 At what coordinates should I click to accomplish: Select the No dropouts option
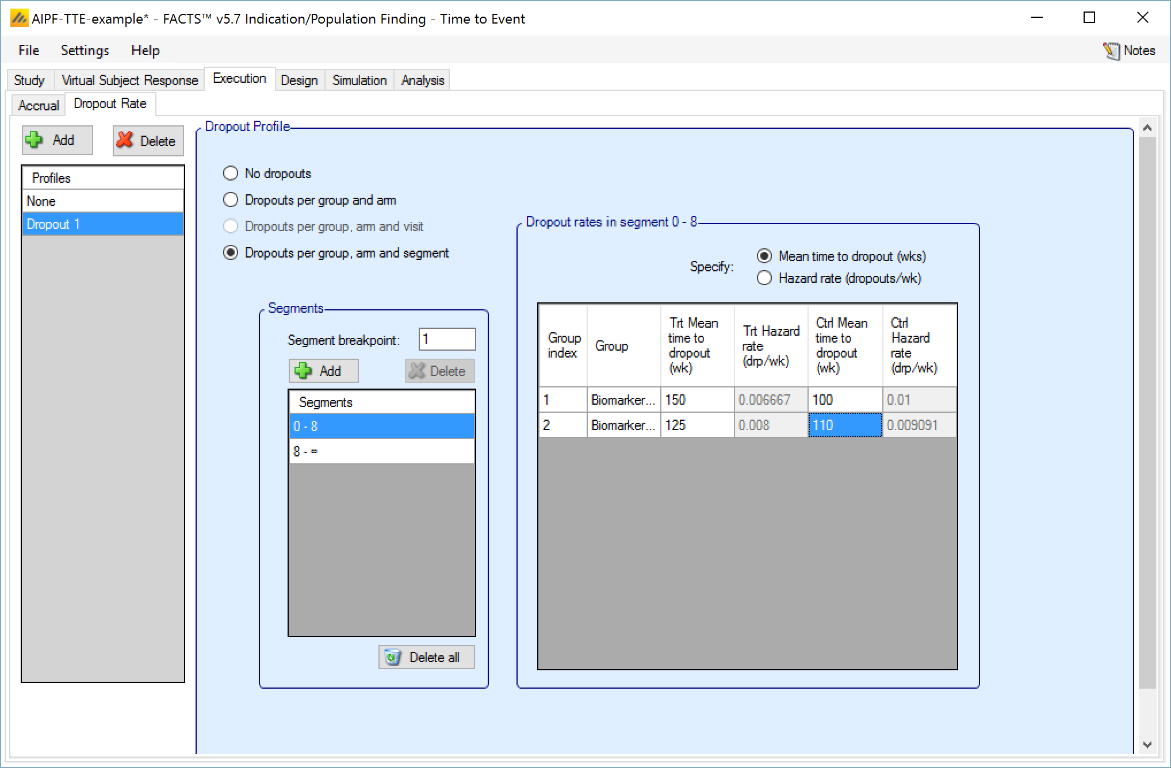pyautogui.click(x=231, y=173)
